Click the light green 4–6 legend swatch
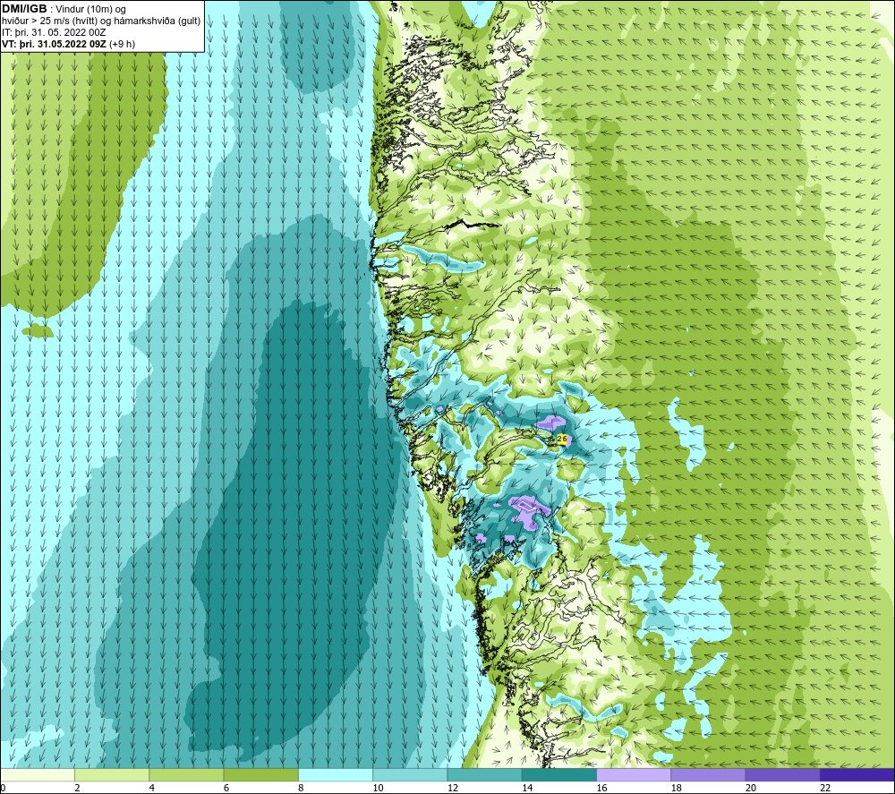The image size is (895, 794). [187, 774]
